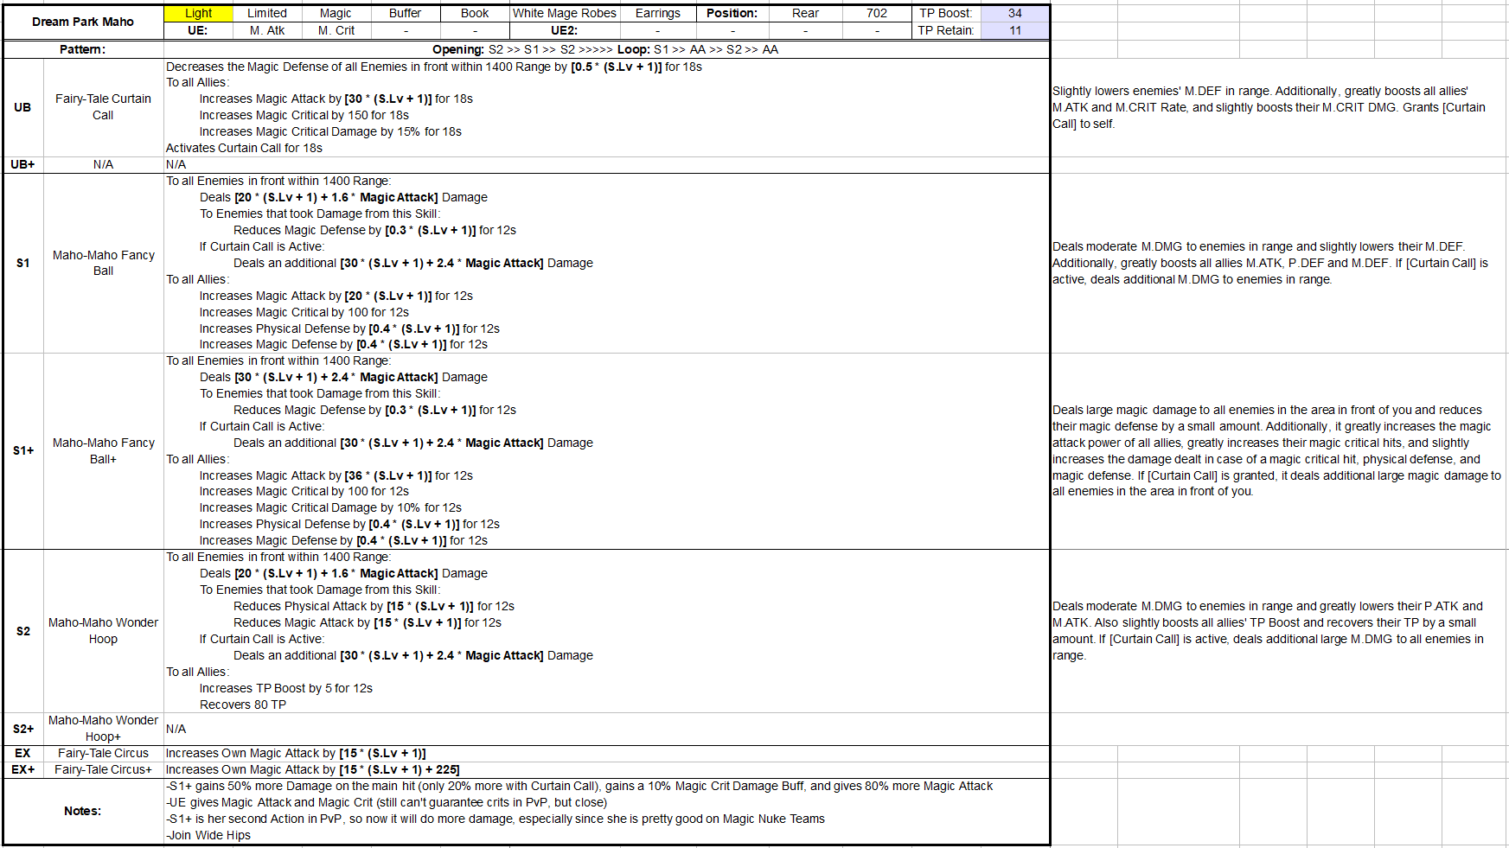
Task: Click the yellow "Light" attribute cell
Action: tap(198, 14)
